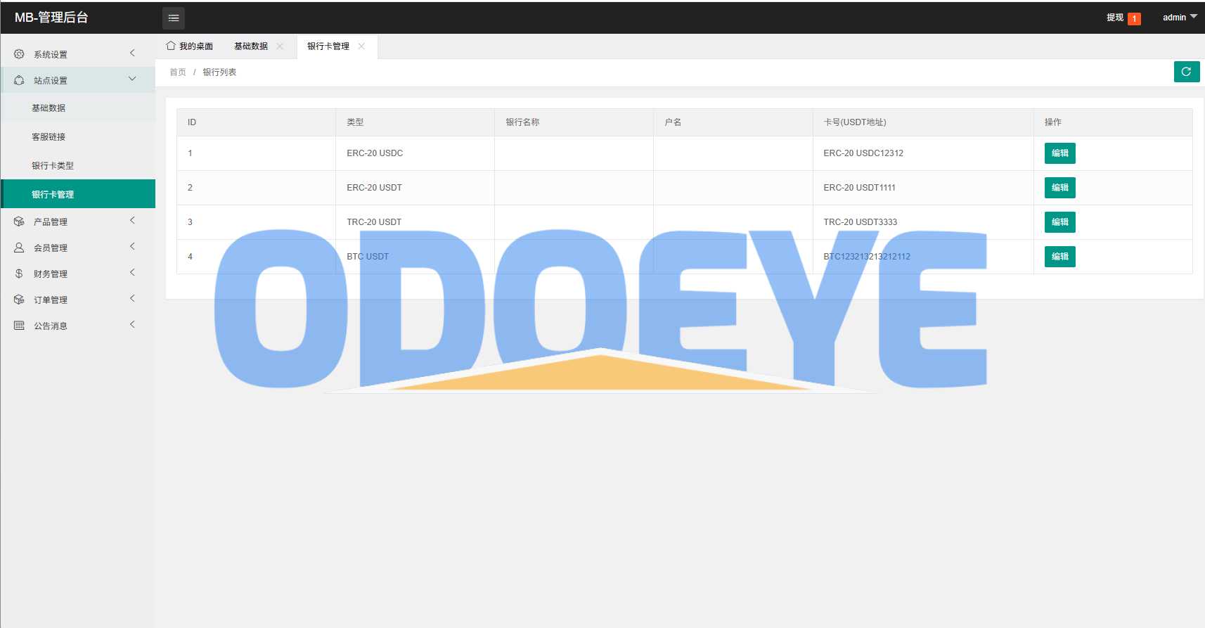Expand the 财务管理 menu chevron
Image resolution: width=1205 pixels, height=628 pixels.
(x=132, y=273)
